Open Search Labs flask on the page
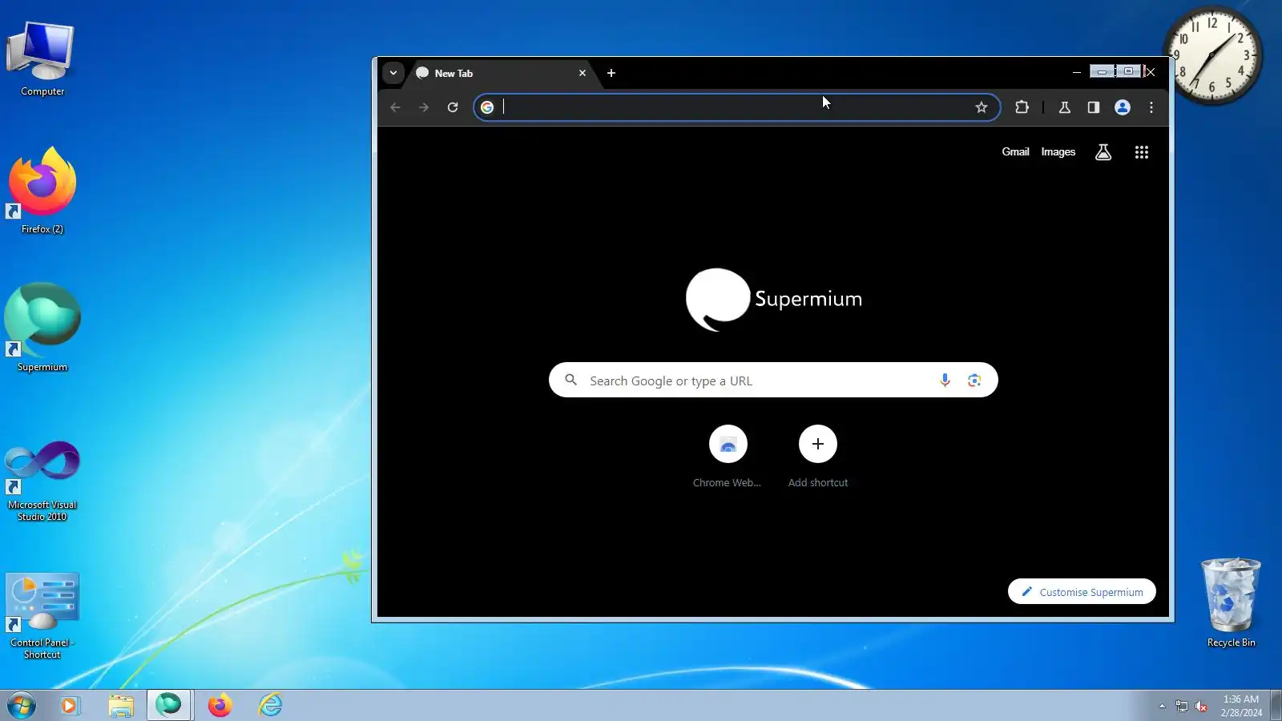 point(1103,152)
